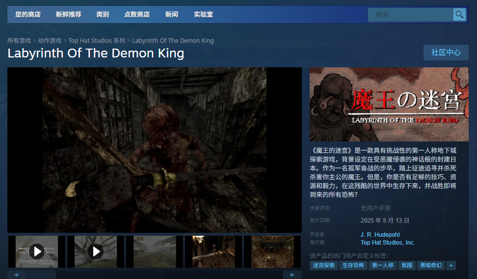Image resolution: width=477 pixels, height=279 pixels.
Task: Open the 类别 dropdown menu
Action: point(103,15)
